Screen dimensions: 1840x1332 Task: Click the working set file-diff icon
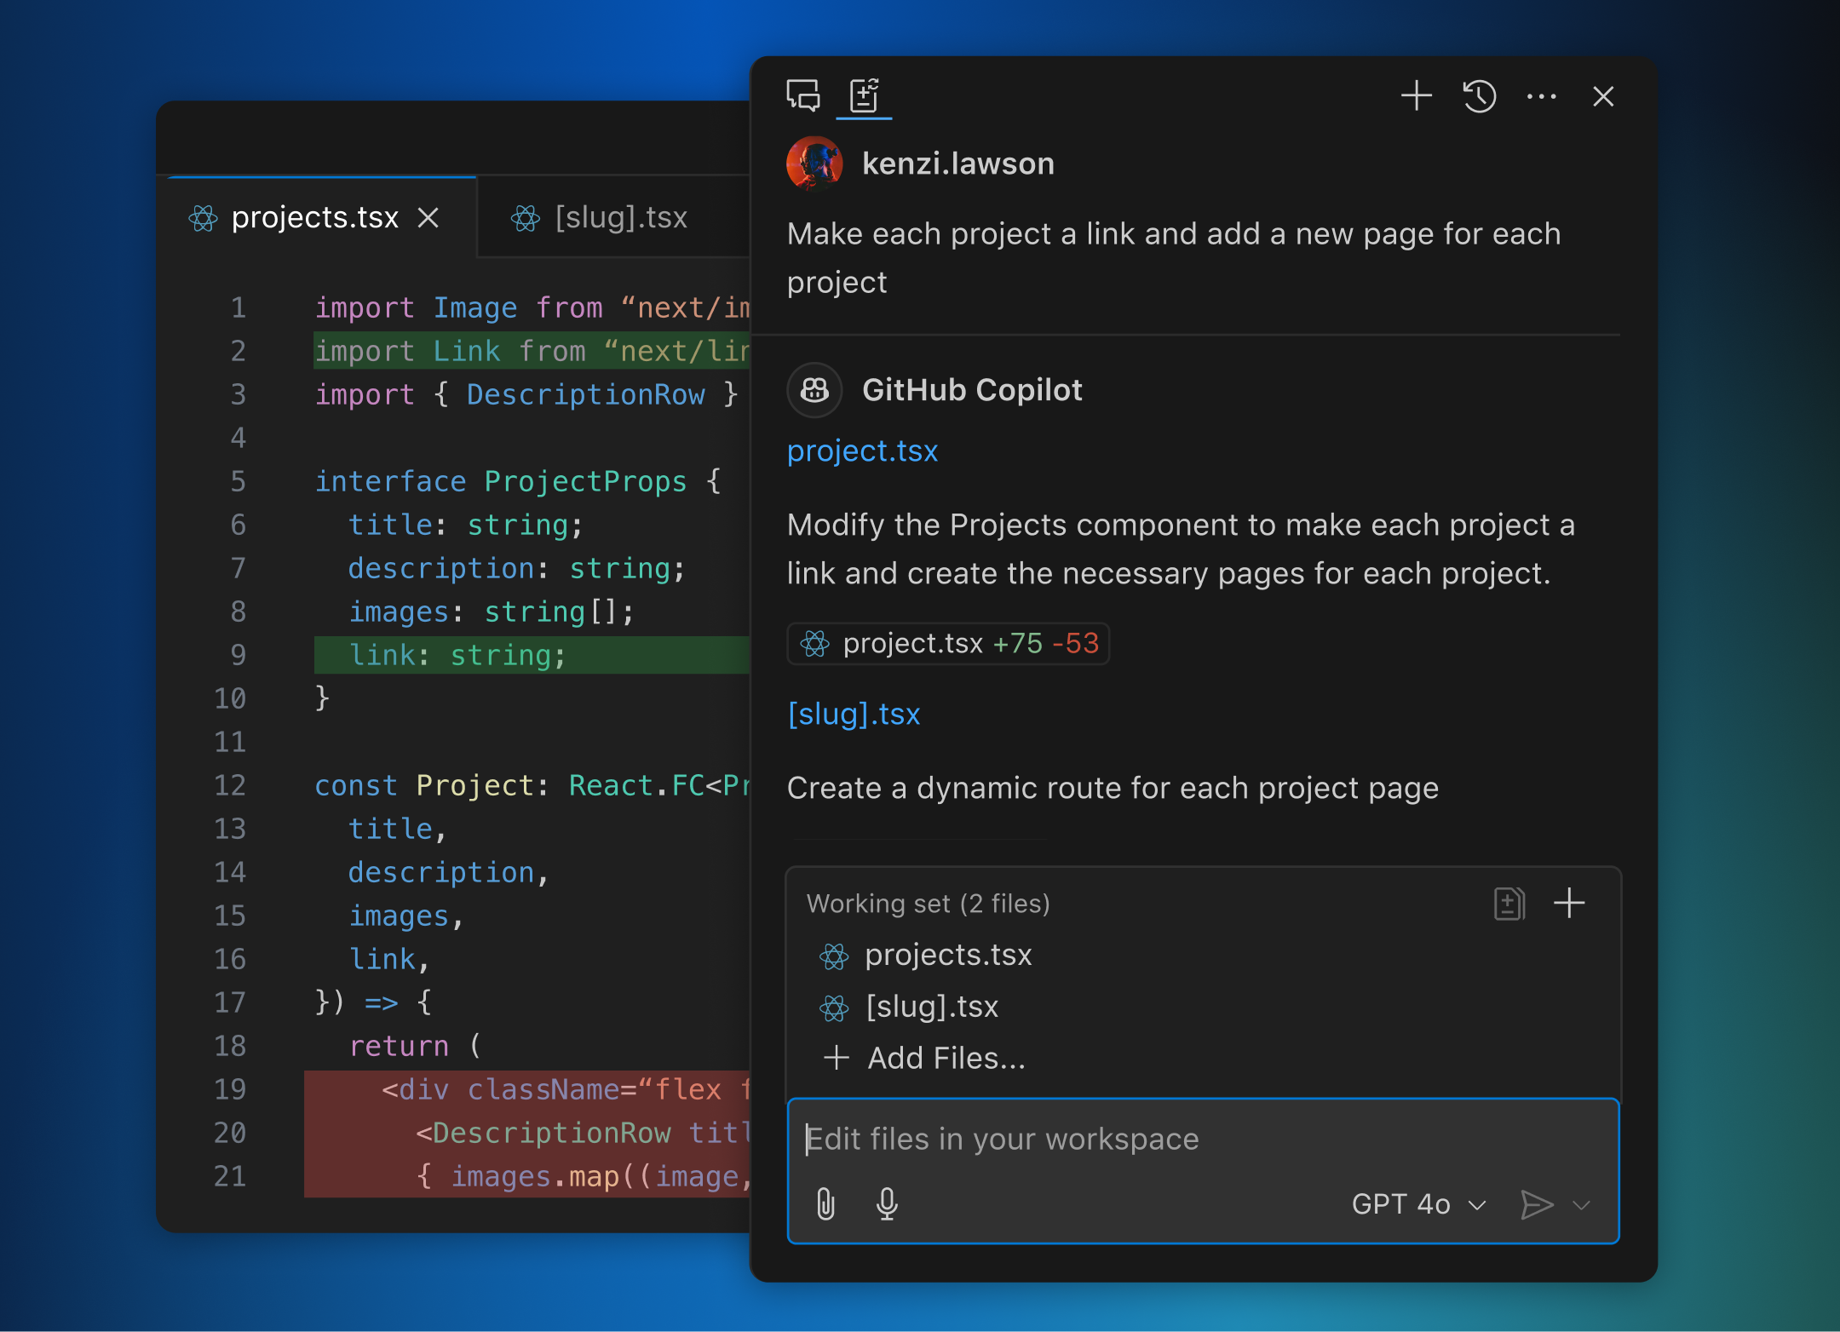click(1509, 904)
